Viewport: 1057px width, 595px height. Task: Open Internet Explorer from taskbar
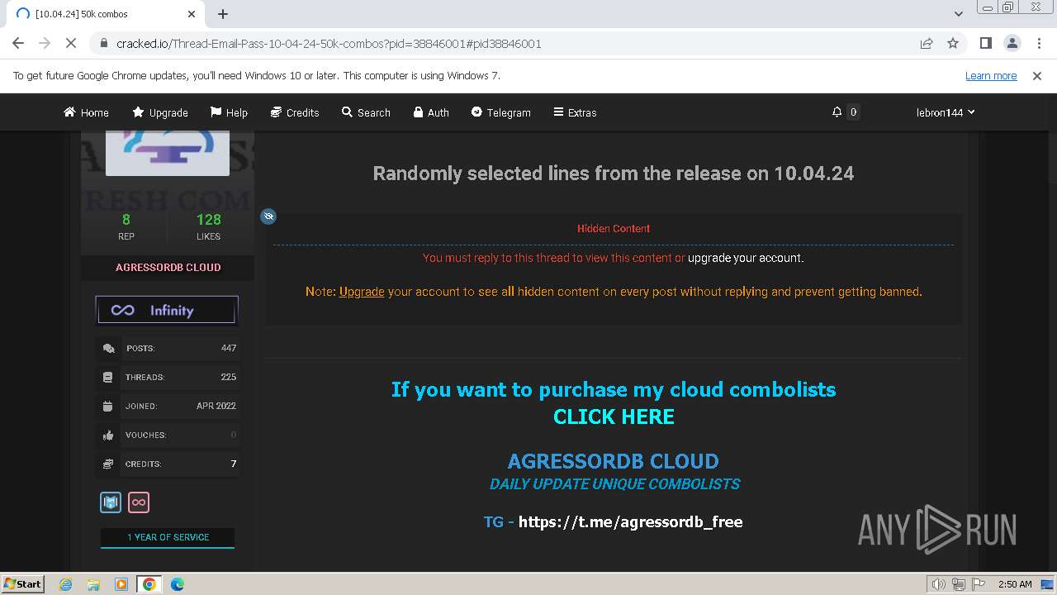pos(65,584)
